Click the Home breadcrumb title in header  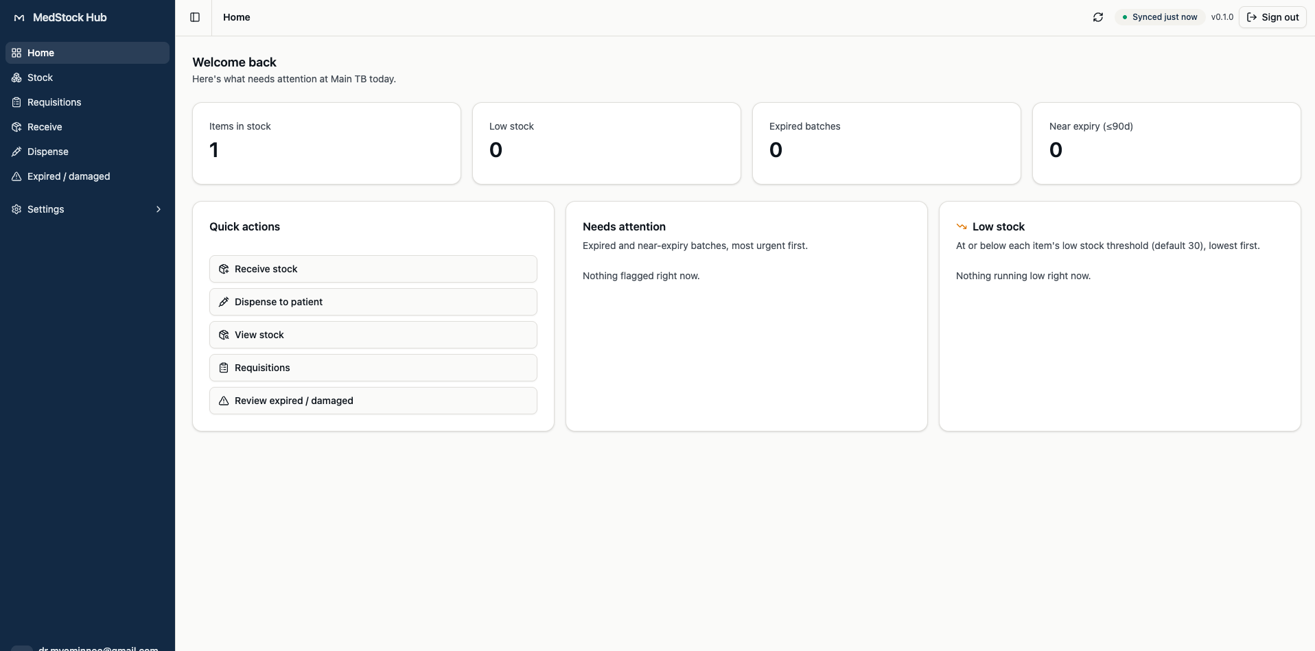coord(237,17)
